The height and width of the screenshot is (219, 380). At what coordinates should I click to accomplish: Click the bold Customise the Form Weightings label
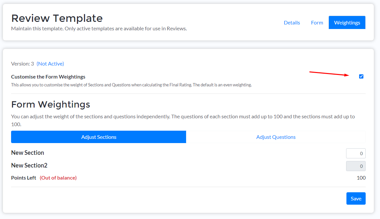[x=48, y=77]
